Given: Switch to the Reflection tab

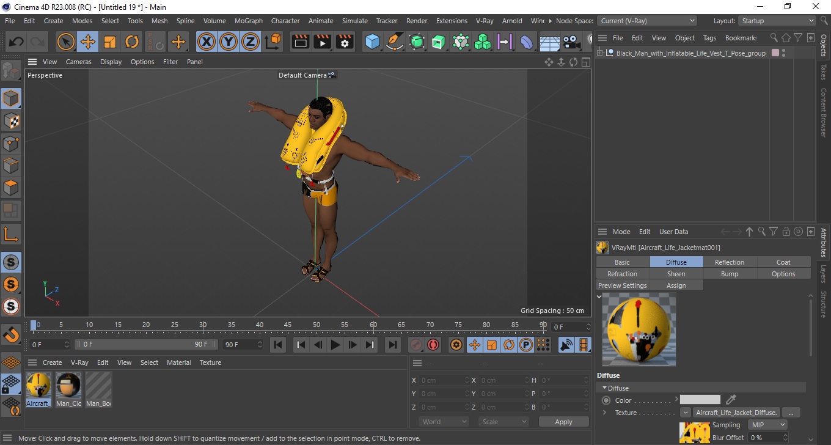Looking at the screenshot, I should 730,262.
